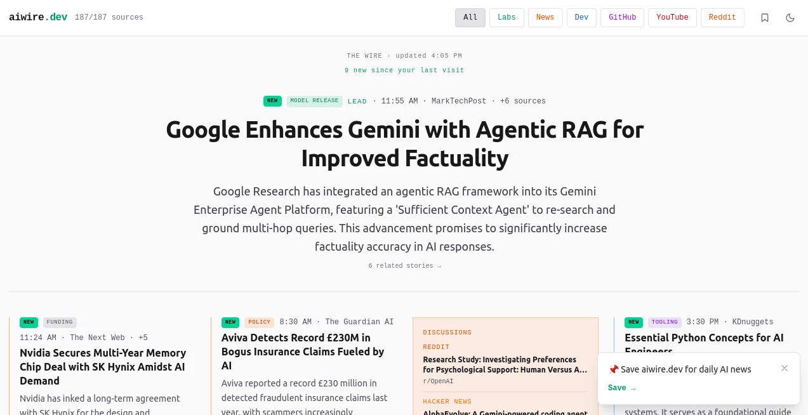Select the Reddit filter tab
The height and width of the screenshot is (415, 808).
(722, 18)
